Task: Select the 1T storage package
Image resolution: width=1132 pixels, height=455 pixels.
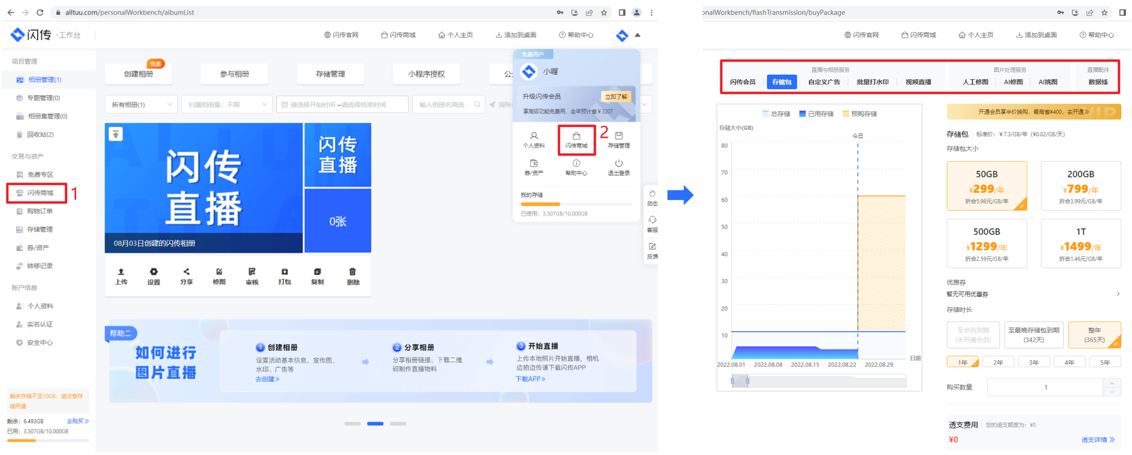Action: (x=1080, y=243)
